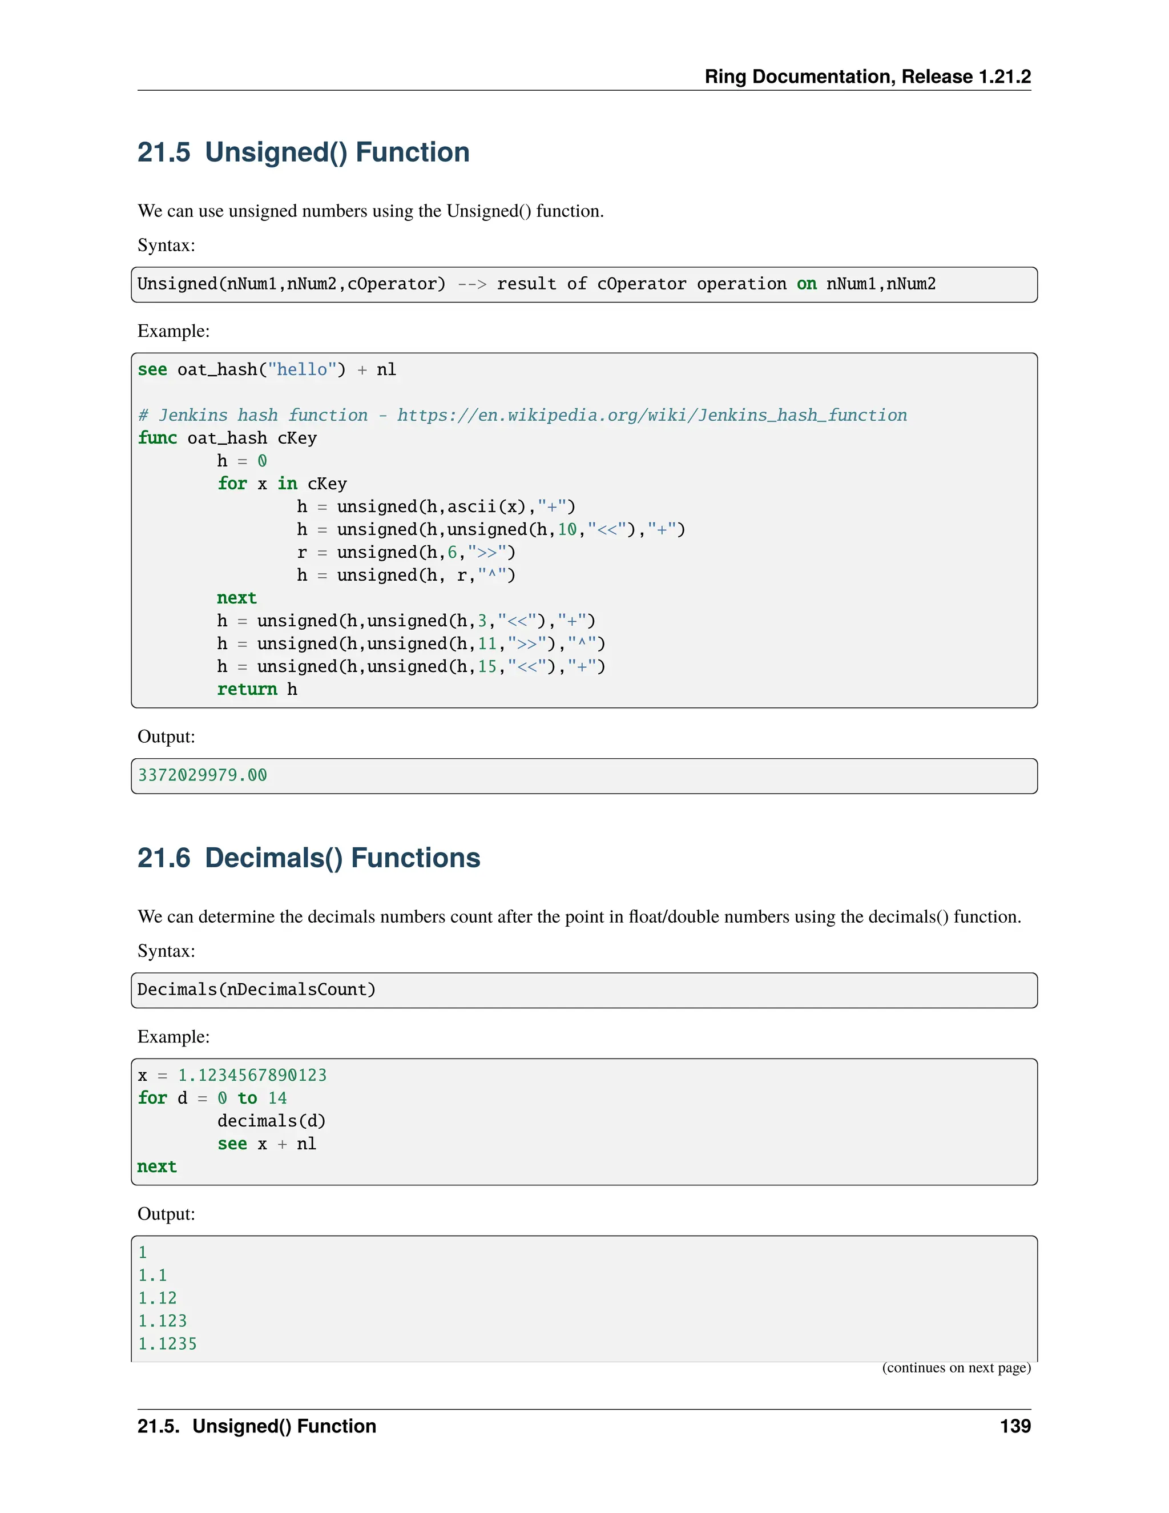Click the 'x = 1.1234567890123' line
The width and height of the screenshot is (1169, 1513).
[232, 1075]
